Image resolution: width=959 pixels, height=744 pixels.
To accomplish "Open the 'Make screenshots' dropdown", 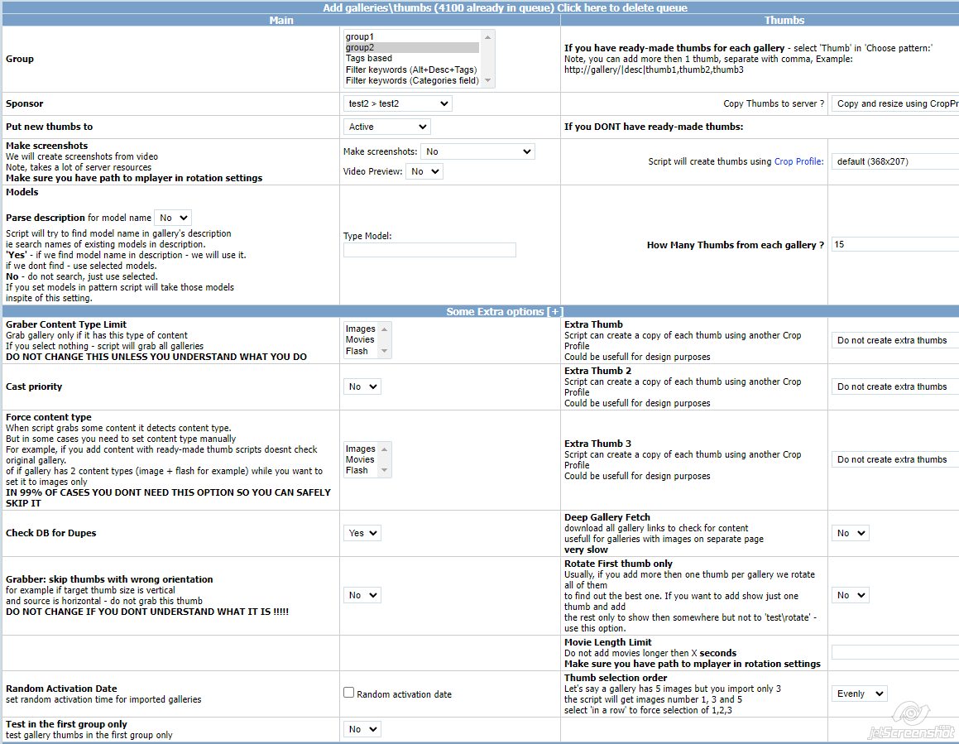I will point(477,151).
